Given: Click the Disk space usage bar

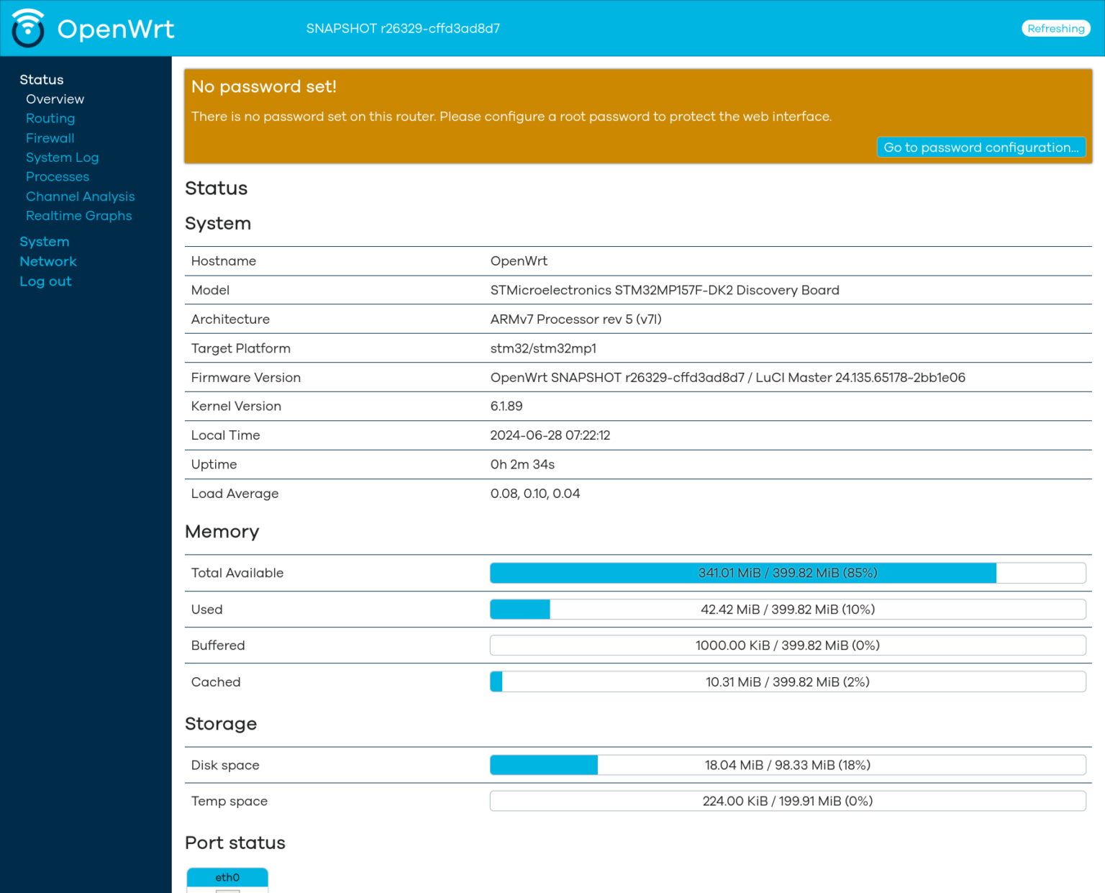Looking at the screenshot, I should pos(788,765).
